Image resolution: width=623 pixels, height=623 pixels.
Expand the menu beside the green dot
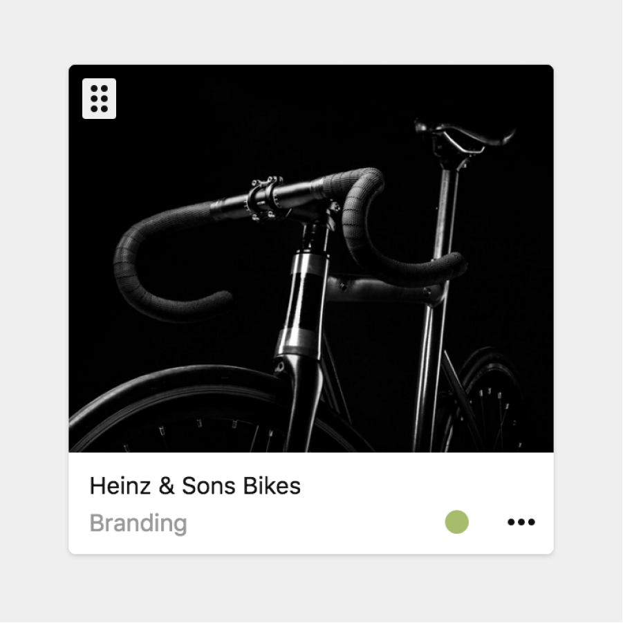click(521, 521)
